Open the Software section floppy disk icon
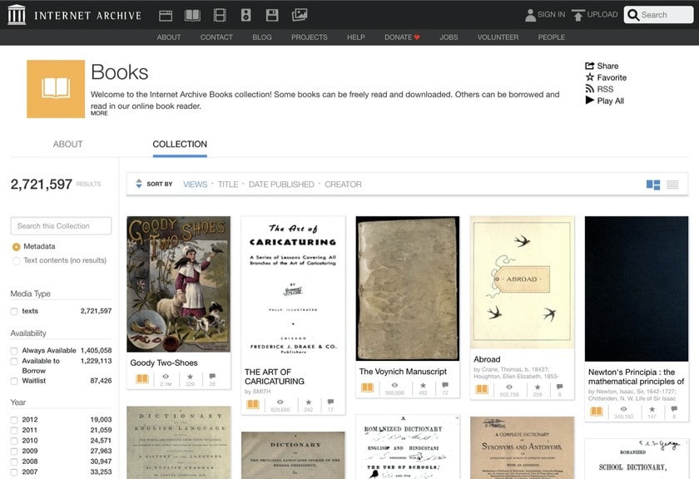Image resolution: width=699 pixels, height=479 pixels. point(269,14)
